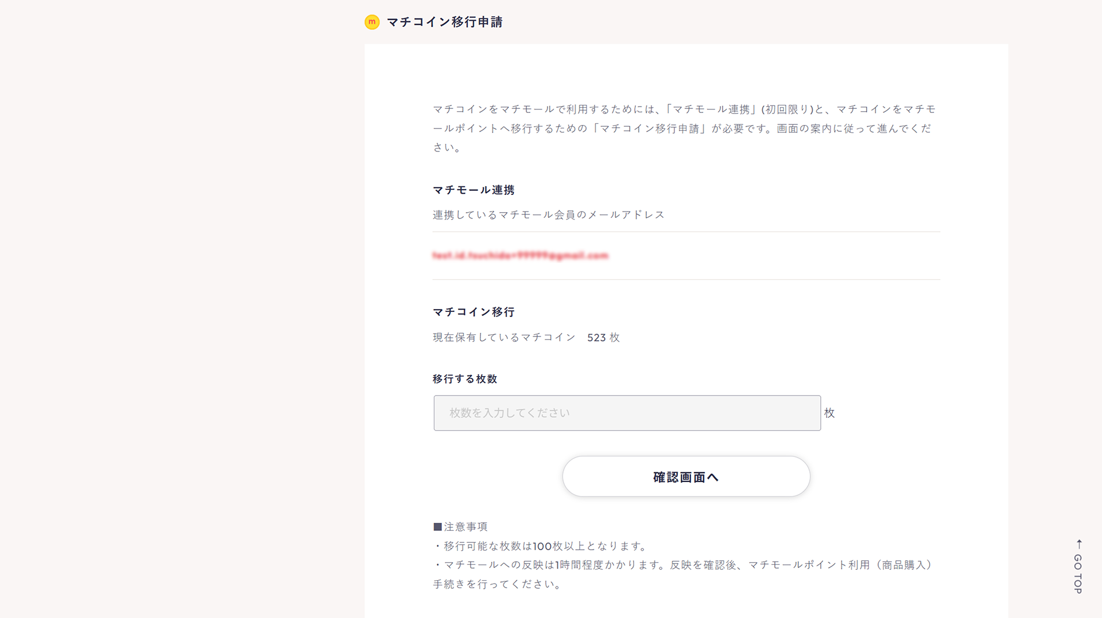The width and height of the screenshot is (1102, 618).
Task: Click the 移行する枚数 field label
Action: pyautogui.click(x=465, y=378)
